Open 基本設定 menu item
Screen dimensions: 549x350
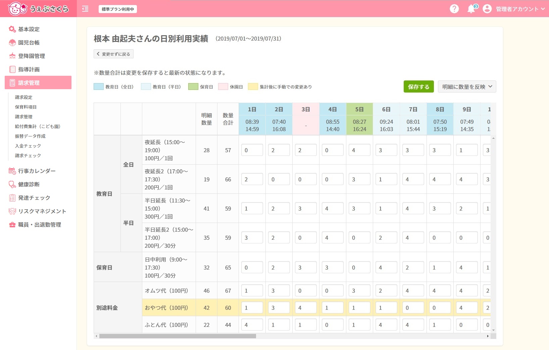(x=29, y=29)
